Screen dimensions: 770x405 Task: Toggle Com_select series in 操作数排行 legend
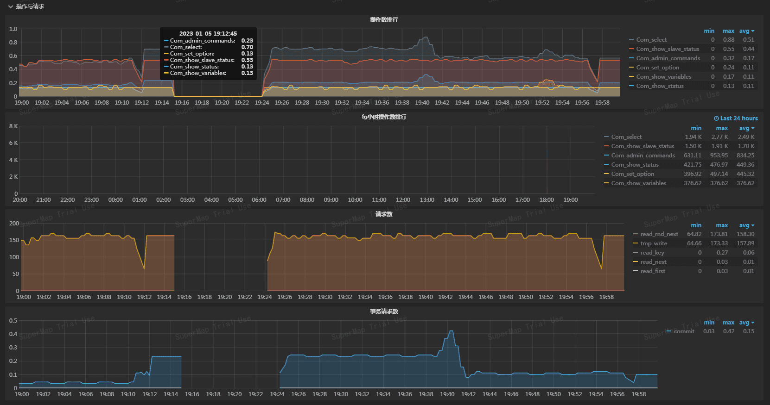[x=651, y=40]
